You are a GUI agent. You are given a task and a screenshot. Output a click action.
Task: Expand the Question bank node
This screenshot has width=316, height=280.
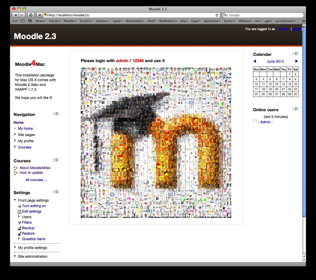pyautogui.click(x=19, y=238)
